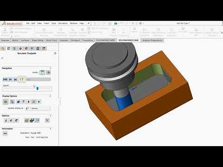223x167 pixels.
Task: Open the DisplayManager tab icon
Action: 26,49
